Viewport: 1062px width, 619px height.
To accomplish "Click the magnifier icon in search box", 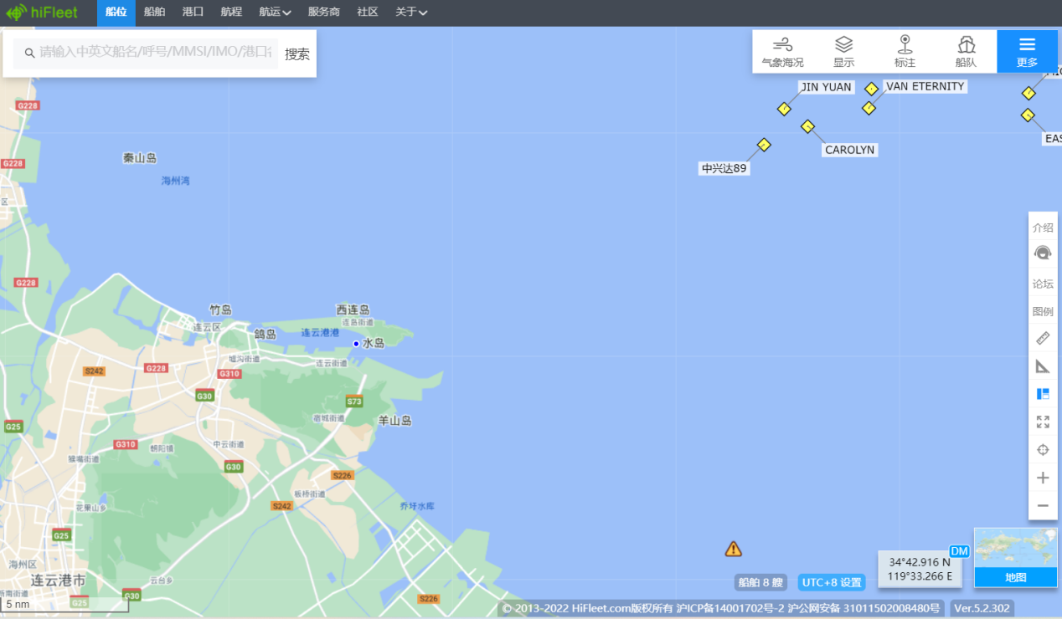I will point(29,53).
